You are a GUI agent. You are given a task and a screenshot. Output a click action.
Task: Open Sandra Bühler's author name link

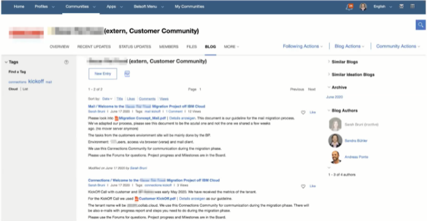click(356, 141)
